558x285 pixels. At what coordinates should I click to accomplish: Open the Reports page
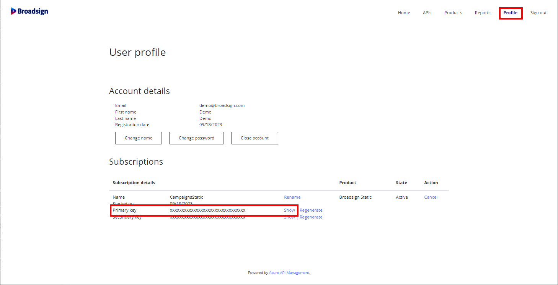tap(483, 13)
